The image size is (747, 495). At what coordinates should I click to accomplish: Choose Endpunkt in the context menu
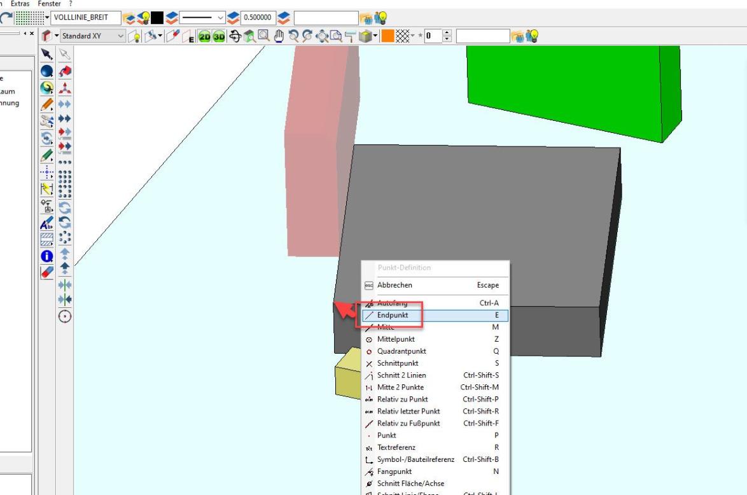[x=392, y=316]
